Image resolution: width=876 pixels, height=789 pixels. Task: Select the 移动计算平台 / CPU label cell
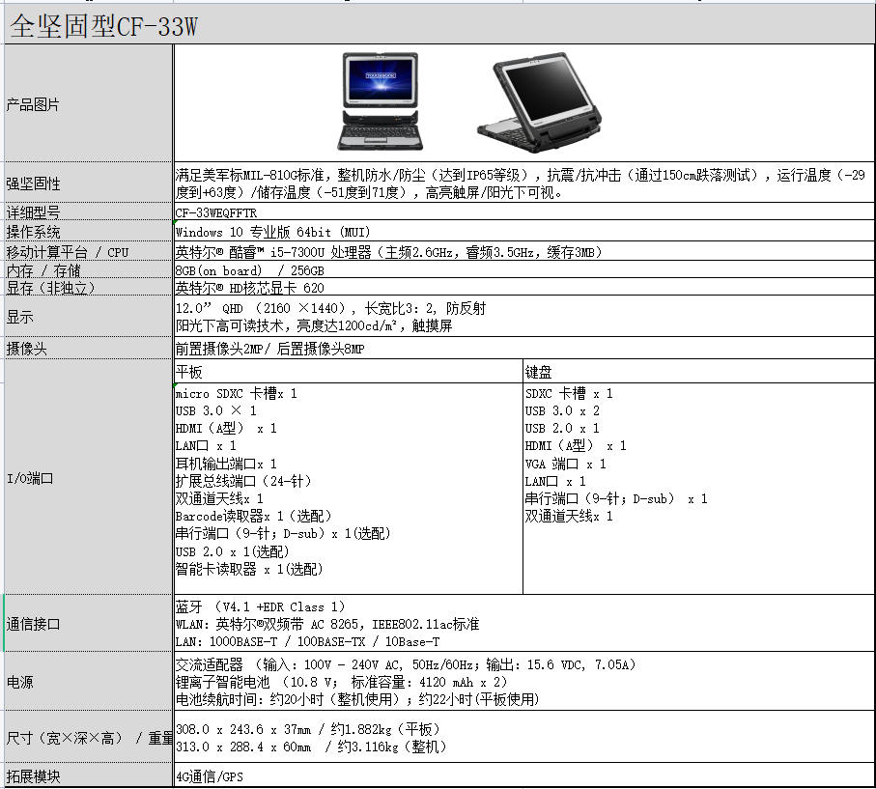coord(88,252)
